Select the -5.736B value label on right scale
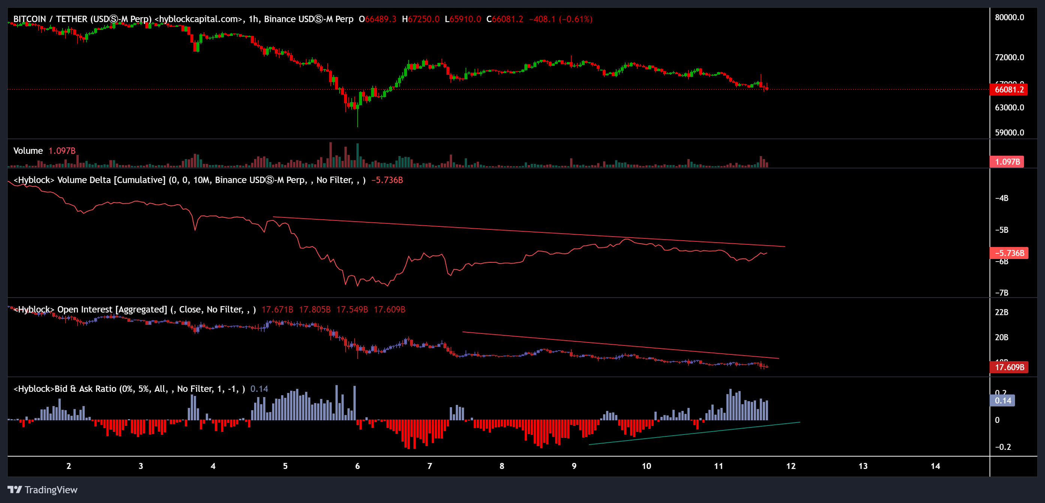The image size is (1045, 503). [1010, 253]
